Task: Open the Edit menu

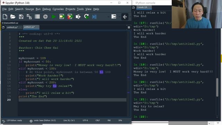Action: click(11, 9)
